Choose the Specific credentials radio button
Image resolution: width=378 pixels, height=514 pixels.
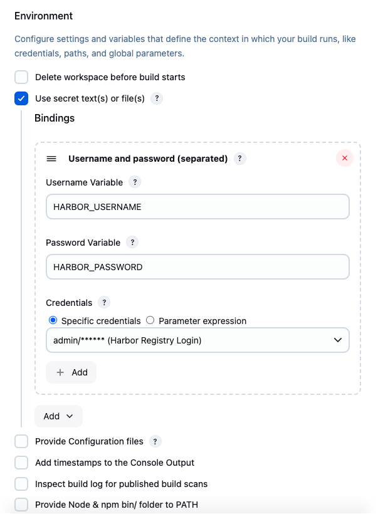[53, 320]
